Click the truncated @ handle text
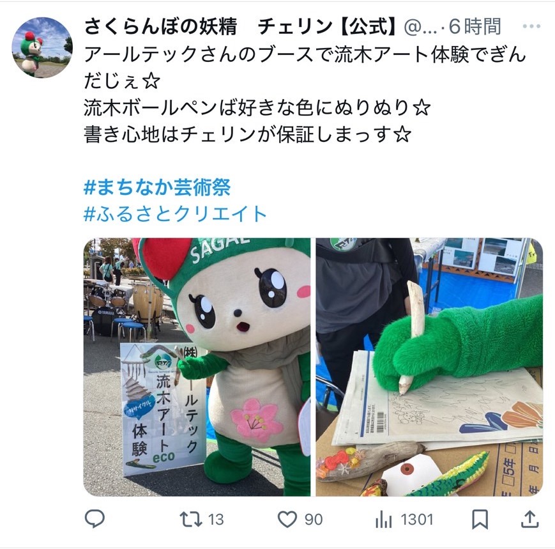Screen dimensions: 555x549 pos(420,27)
